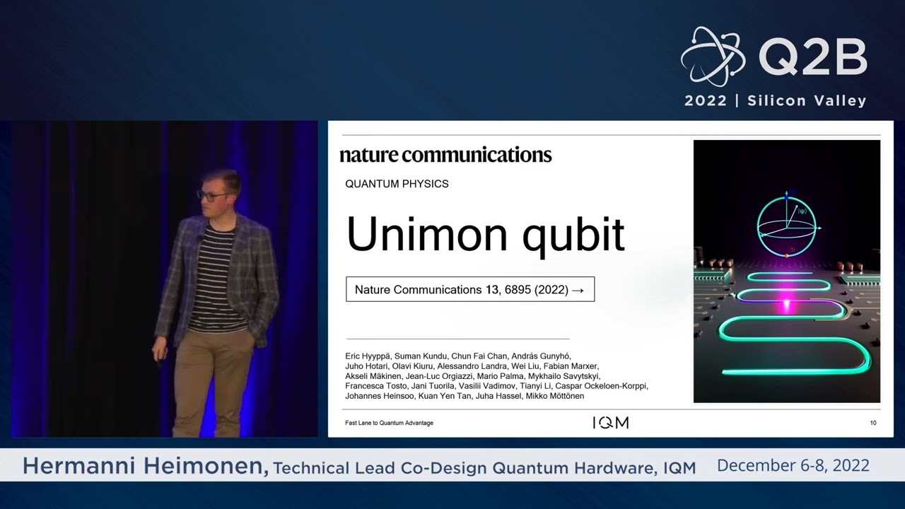
Task: Click the QUANTUM PHYSICS label
Action: click(397, 184)
